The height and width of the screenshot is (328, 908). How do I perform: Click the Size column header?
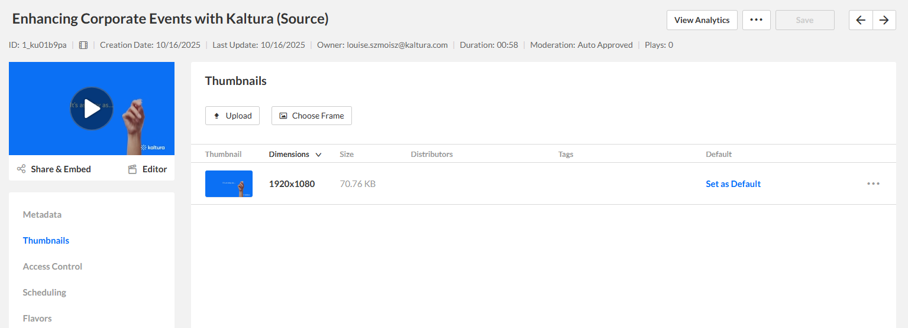pos(347,155)
